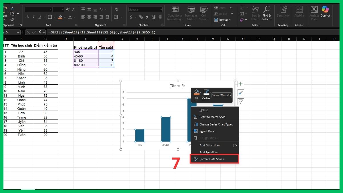
Task: Open Copilot from the ribbon
Action: (x=326, y=13)
